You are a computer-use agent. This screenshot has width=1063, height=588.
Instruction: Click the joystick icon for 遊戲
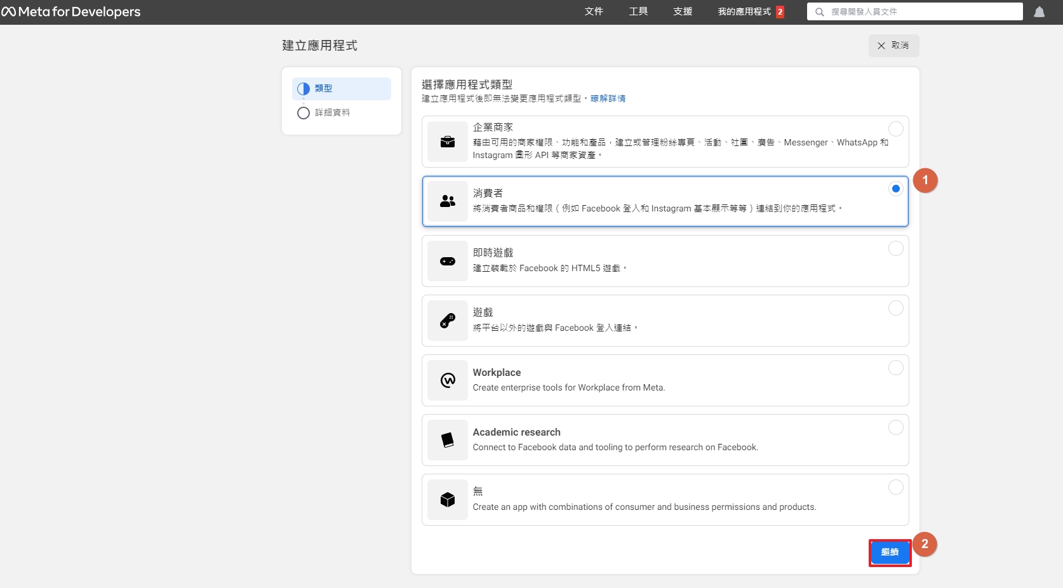pos(448,321)
